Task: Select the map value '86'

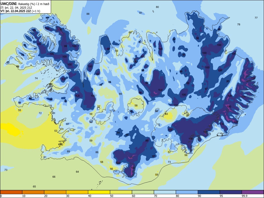Action: (x=97, y=152)
